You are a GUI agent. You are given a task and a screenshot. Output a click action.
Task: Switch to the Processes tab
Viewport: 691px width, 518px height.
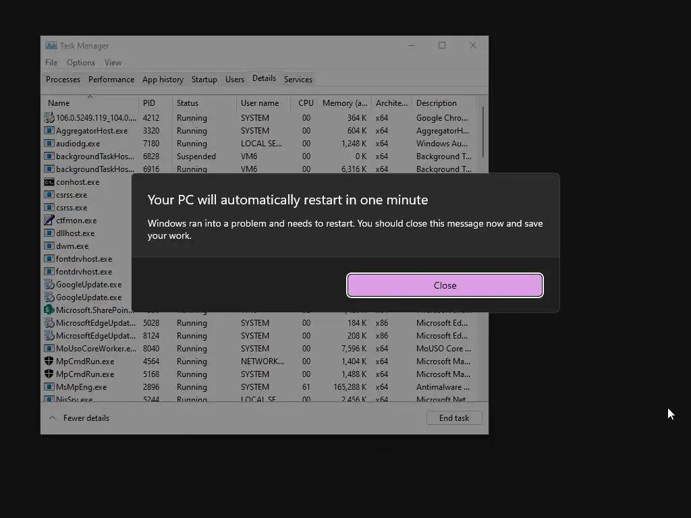[x=63, y=80]
